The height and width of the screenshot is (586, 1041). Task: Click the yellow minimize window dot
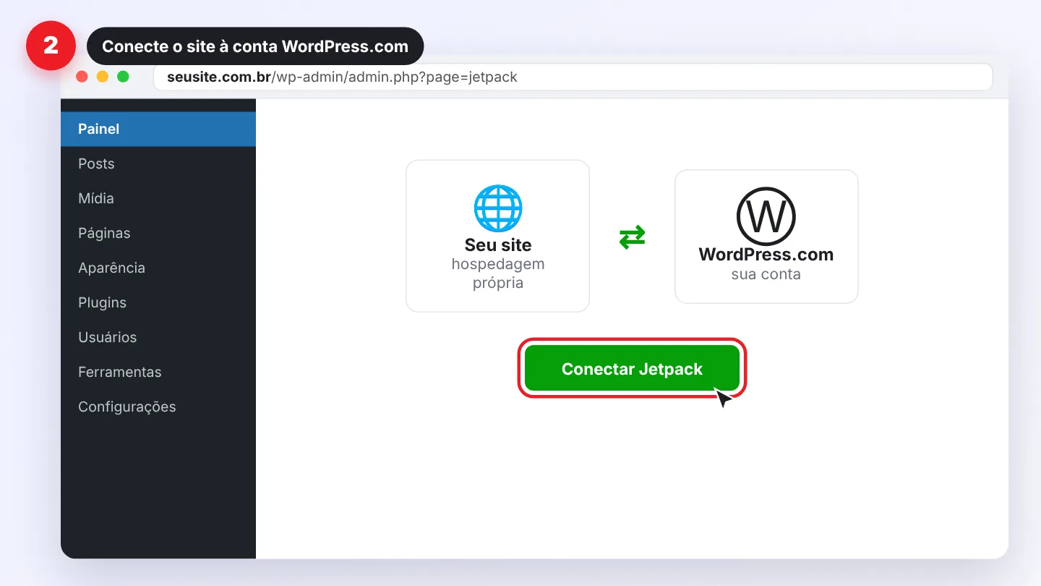[103, 77]
